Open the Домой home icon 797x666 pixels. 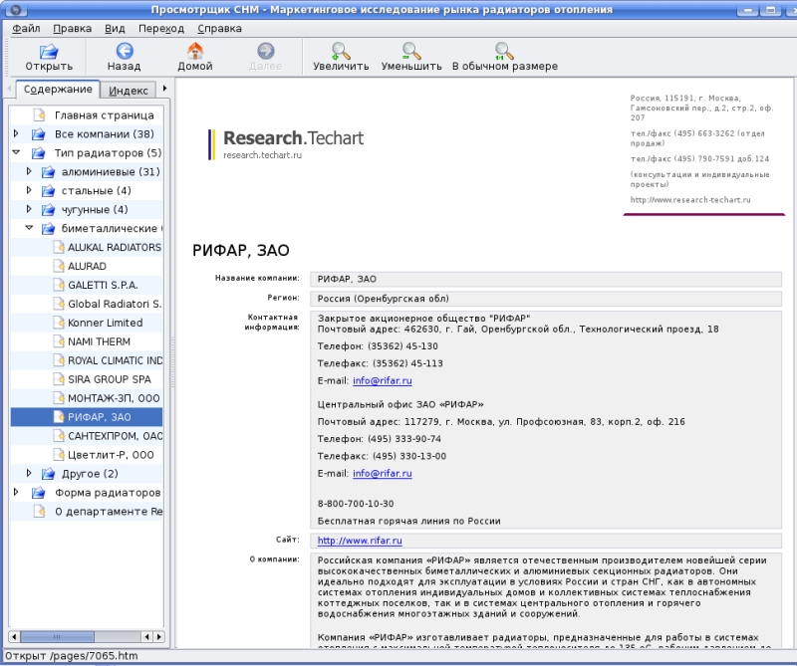tap(195, 51)
